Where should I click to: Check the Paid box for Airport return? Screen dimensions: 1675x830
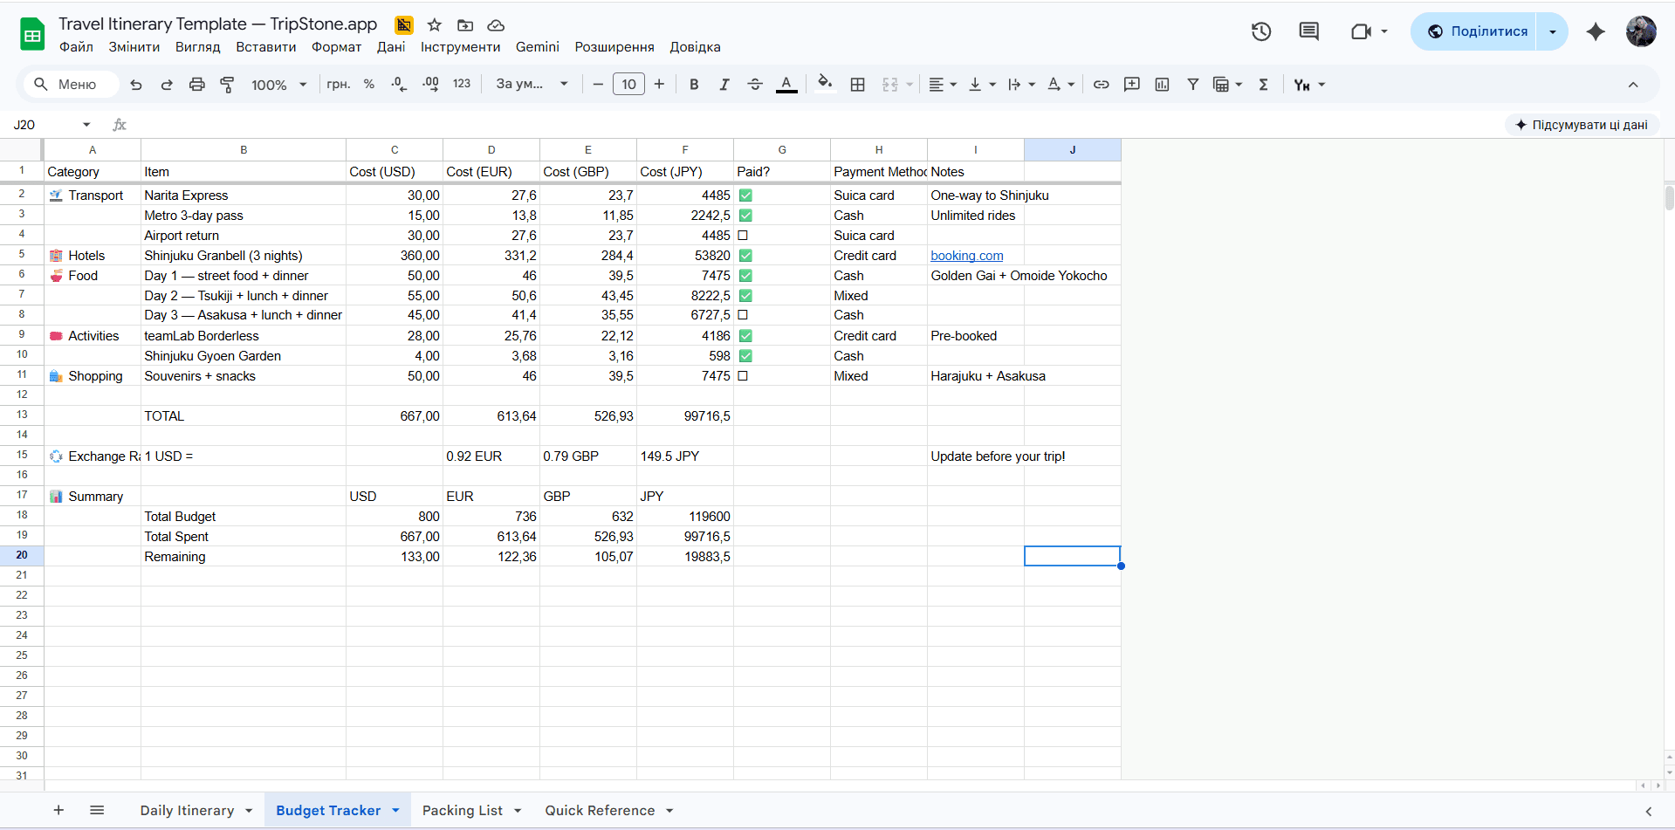point(743,236)
